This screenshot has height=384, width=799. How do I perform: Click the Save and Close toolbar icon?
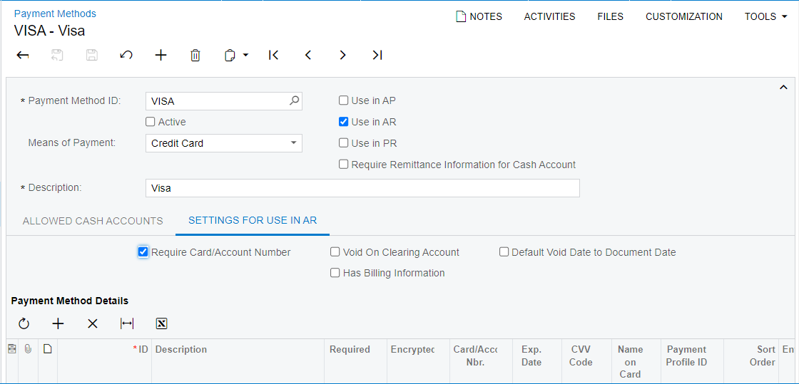(57, 55)
